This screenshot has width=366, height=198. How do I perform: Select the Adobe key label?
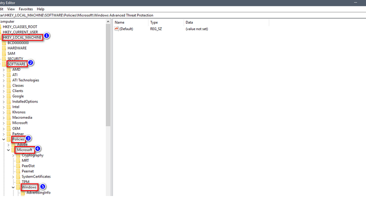[x=22, y=145]
